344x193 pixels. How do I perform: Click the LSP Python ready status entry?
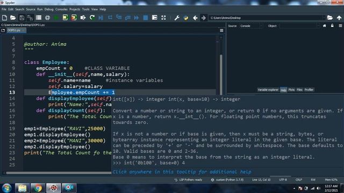pos(188,180)
